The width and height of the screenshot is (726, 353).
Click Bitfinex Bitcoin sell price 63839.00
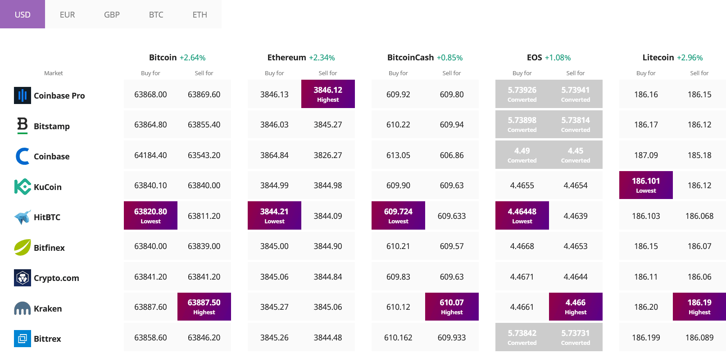[204, 246]
